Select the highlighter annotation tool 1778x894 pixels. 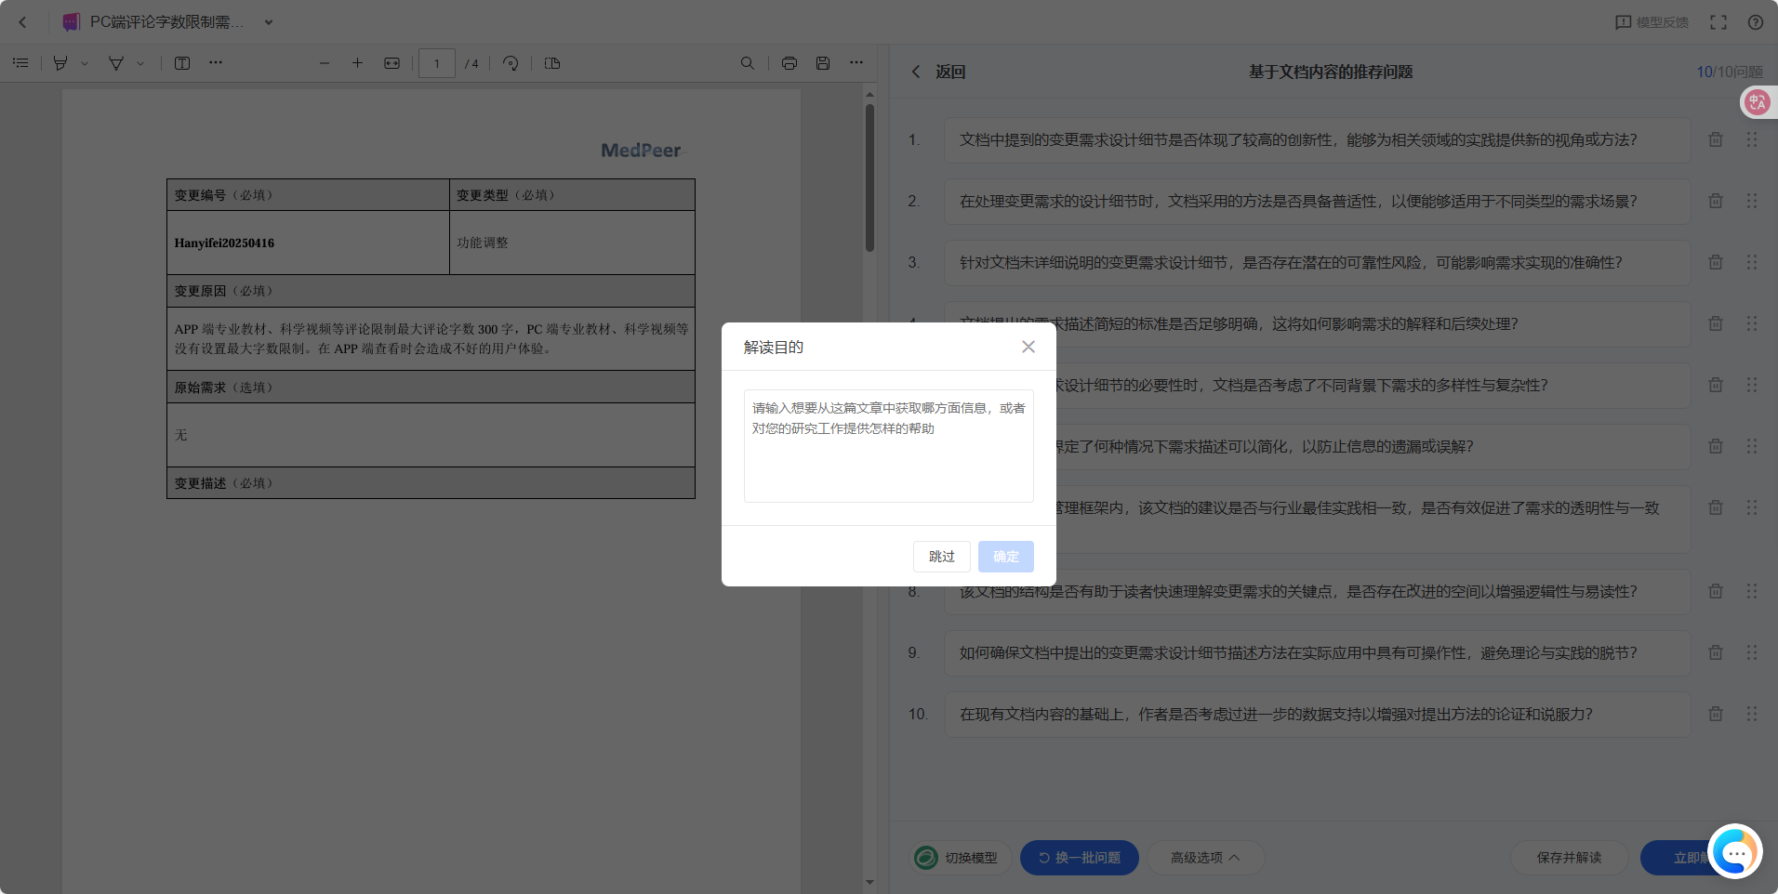point(59,62)
